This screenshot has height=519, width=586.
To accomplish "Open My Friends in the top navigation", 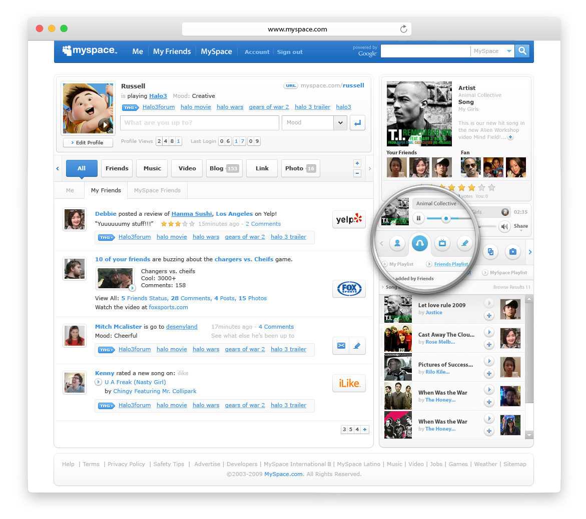I will point(172,51).
